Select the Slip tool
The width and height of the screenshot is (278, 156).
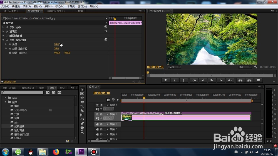click(82, 115)
